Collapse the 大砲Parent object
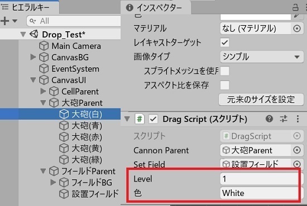Screen dimensions: 307x206 pos(43,102)
